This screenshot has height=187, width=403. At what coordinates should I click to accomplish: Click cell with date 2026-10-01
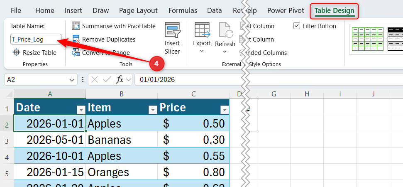50,156
